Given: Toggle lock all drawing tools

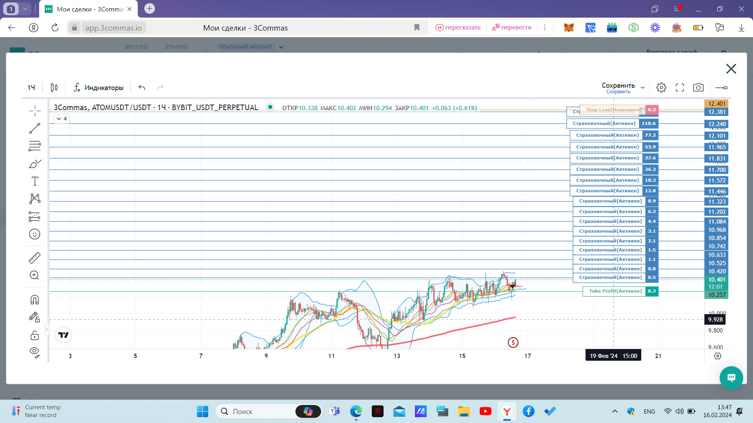Looking at the screenshot, I should point(35,335).
